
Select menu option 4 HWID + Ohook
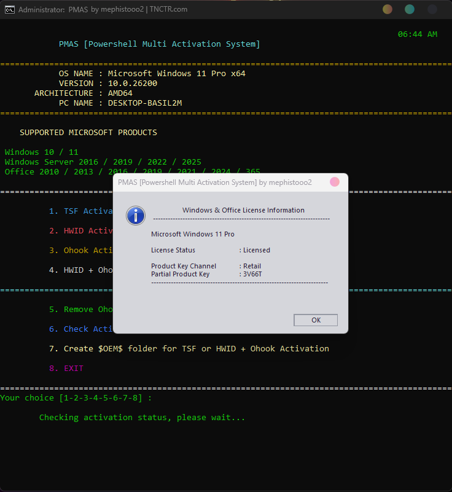81,270
